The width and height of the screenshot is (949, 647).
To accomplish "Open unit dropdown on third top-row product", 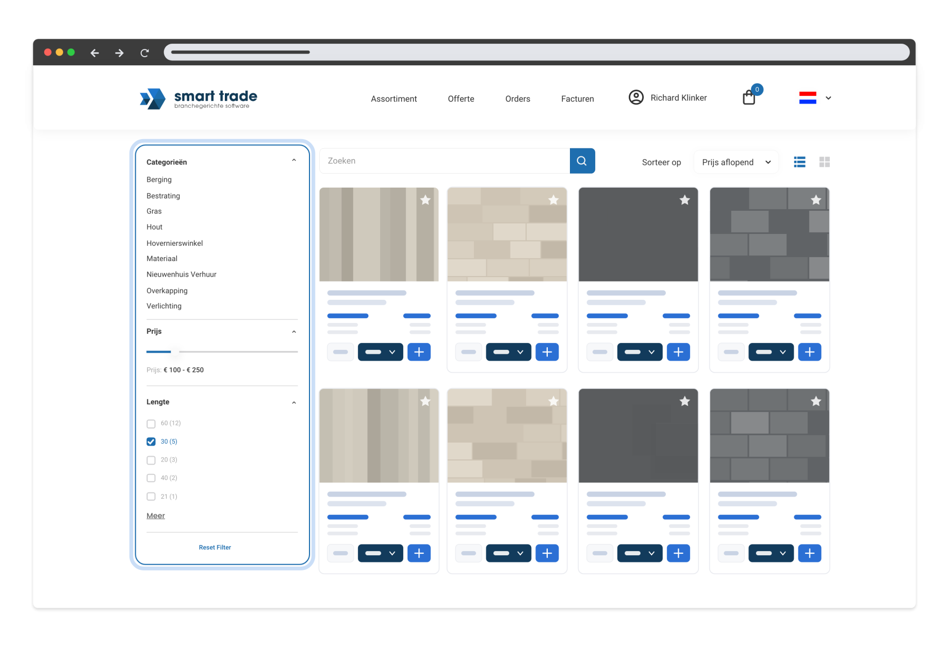I will (x=640, y=352).
